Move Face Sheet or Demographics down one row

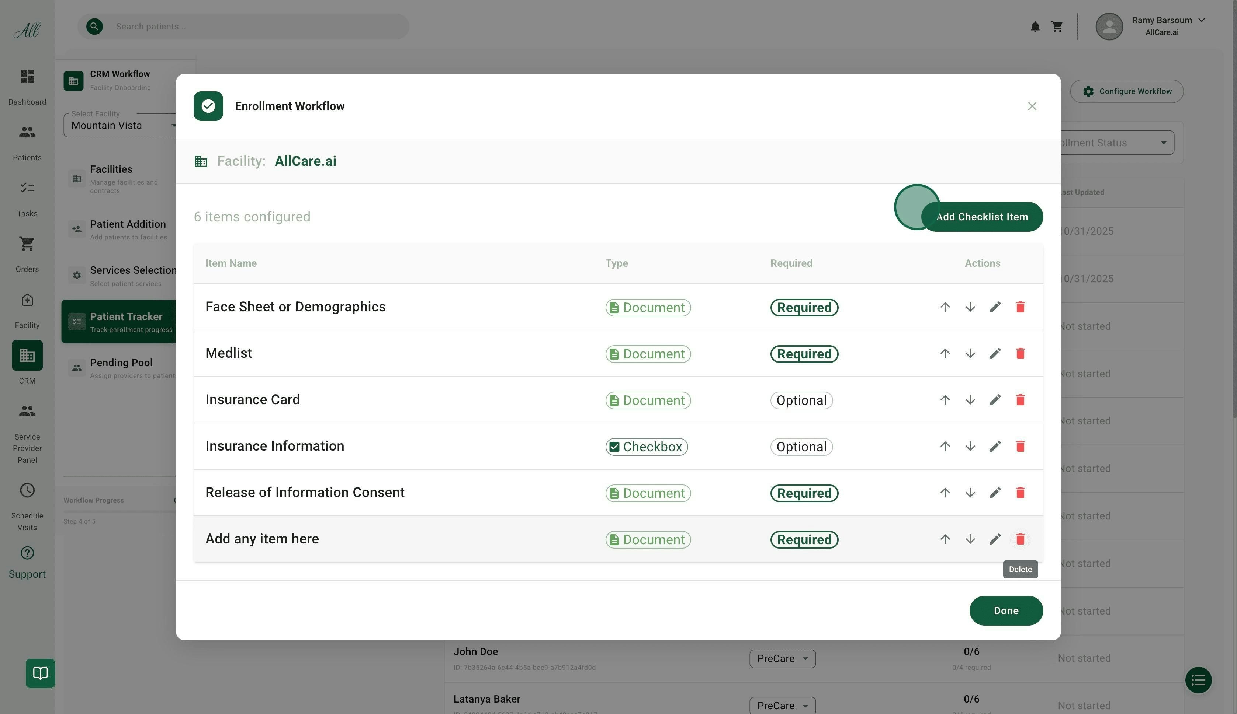970,307
